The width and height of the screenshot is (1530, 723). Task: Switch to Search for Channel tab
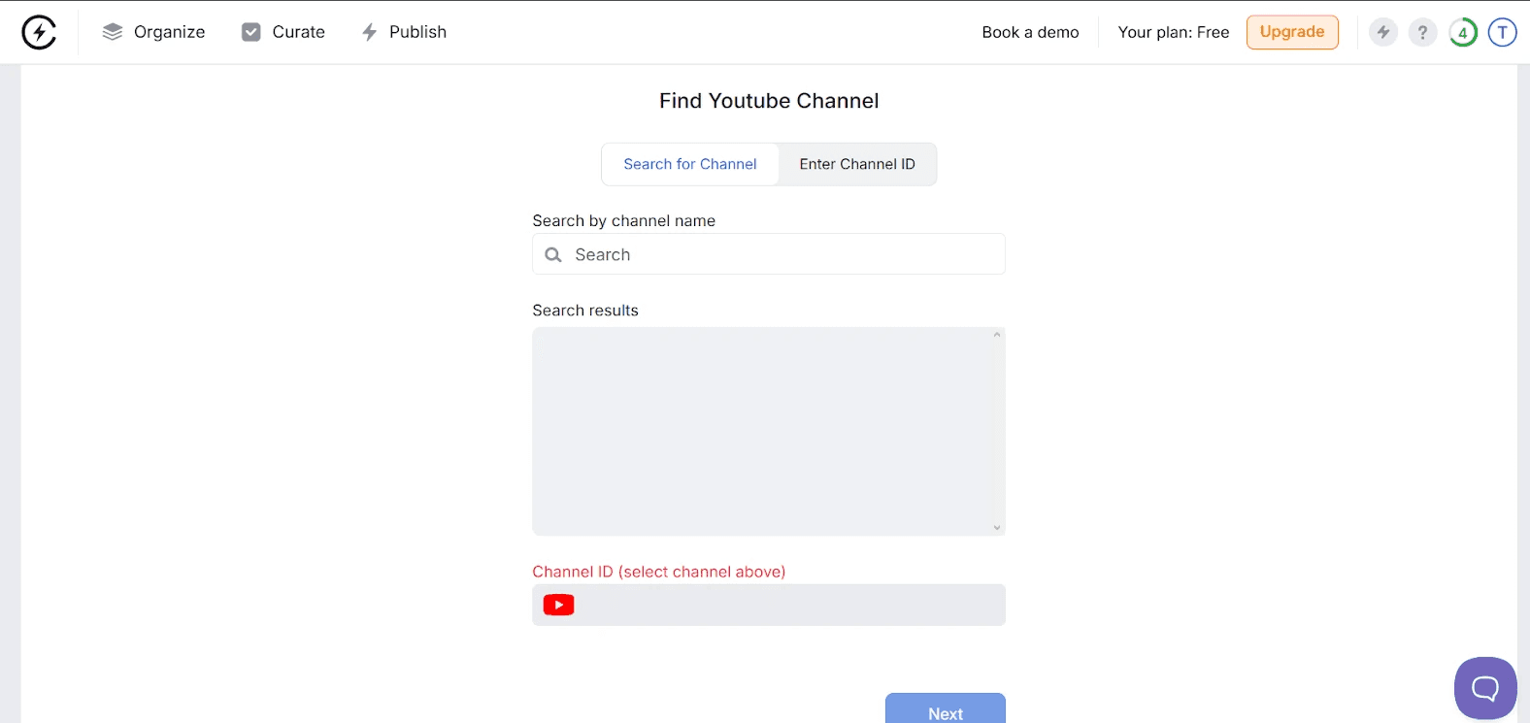(x=690, y=164)
